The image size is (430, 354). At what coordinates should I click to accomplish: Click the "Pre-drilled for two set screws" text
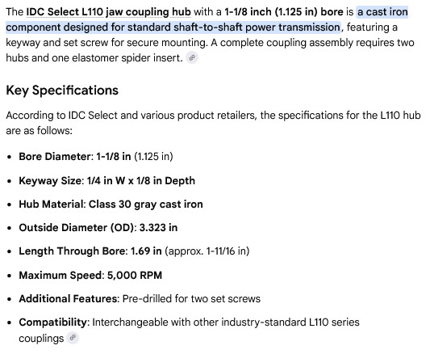tap(191, 298)
